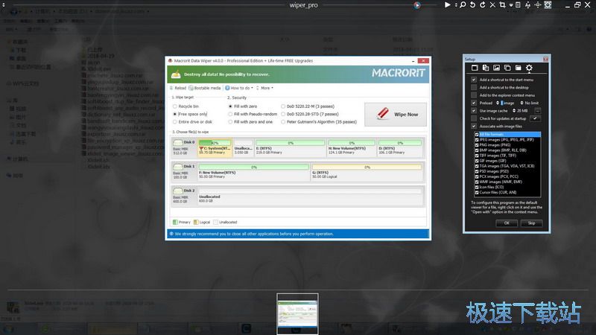Open the gear tab inside Setup dialog

(530, 68)
